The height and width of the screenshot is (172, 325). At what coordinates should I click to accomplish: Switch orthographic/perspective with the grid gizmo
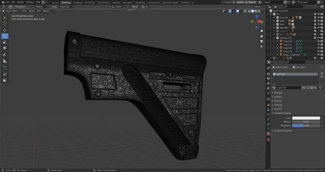(262, 46)
